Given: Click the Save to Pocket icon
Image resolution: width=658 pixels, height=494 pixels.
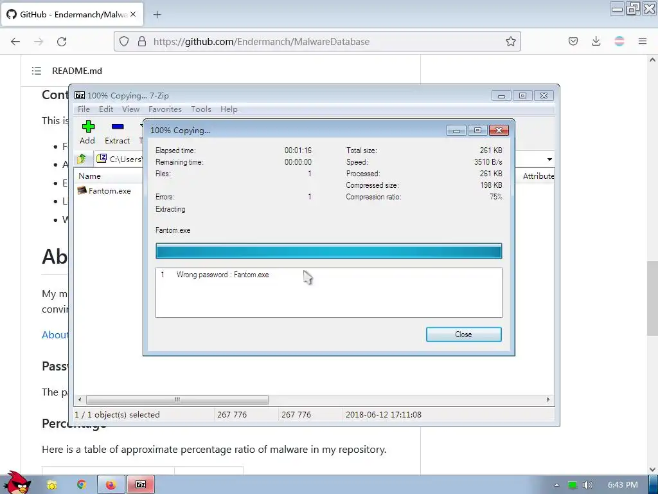Looking at the screenshot, I should coord(573,41).
